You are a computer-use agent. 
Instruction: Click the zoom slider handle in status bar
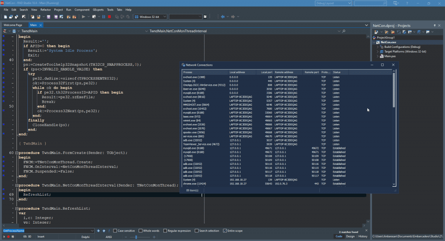(x=136, y=237)
